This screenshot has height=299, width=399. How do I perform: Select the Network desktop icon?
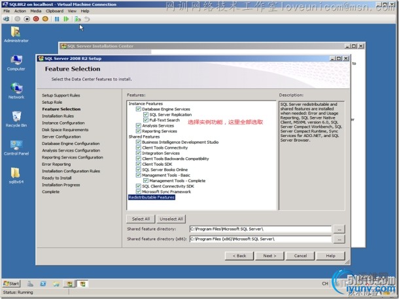coord(16,91)
